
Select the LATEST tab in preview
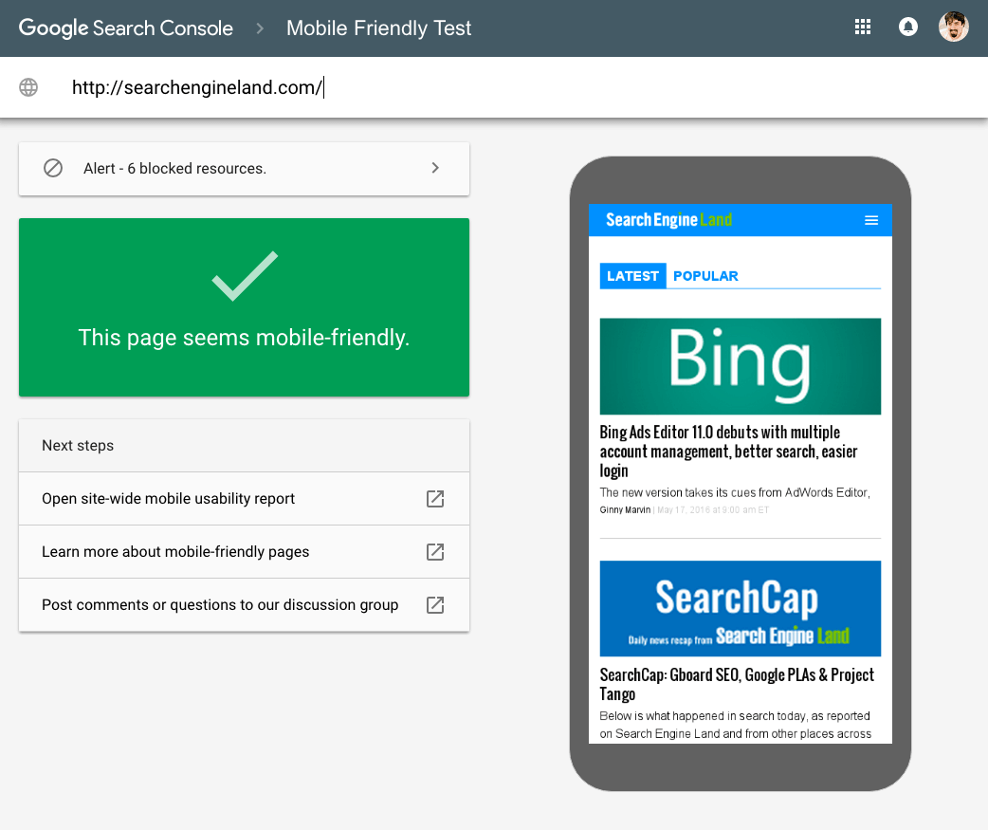[x=632, y=276]
